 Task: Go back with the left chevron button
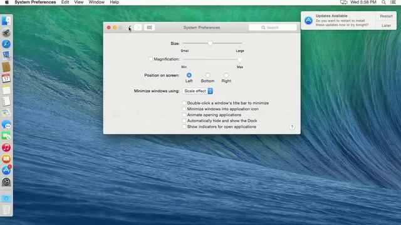coord(130,27)
